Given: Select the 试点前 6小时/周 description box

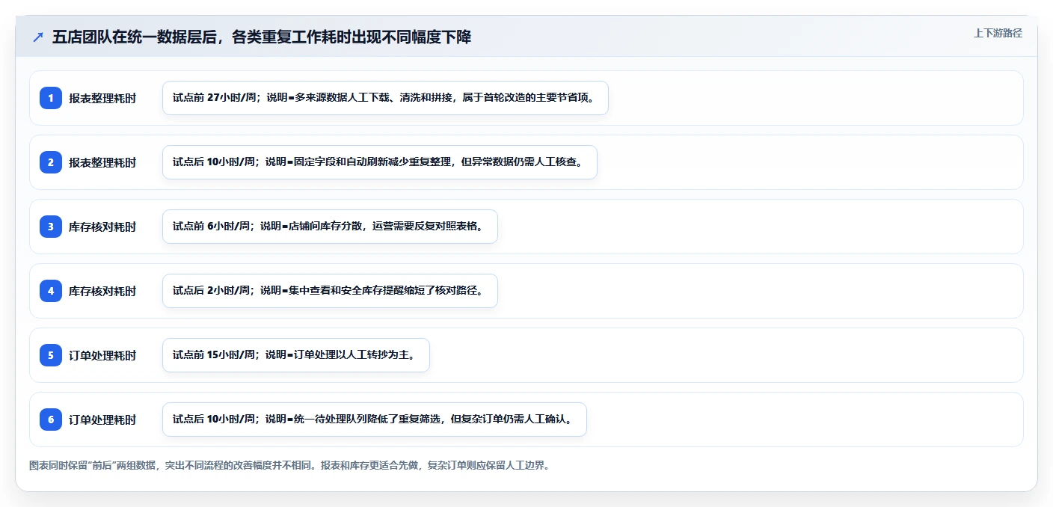Looking at the screenshot, I should point(330,227).
